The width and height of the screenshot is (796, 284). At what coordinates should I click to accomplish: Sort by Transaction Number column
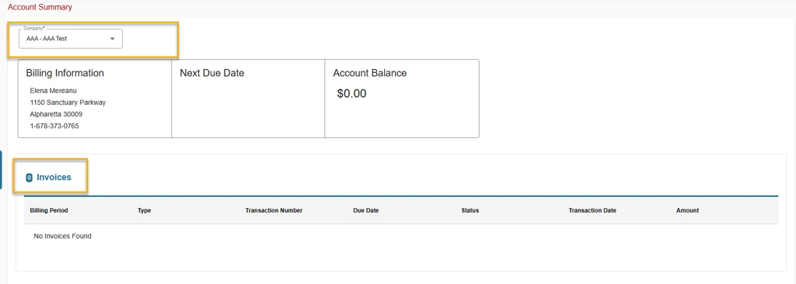coord(274,210)
